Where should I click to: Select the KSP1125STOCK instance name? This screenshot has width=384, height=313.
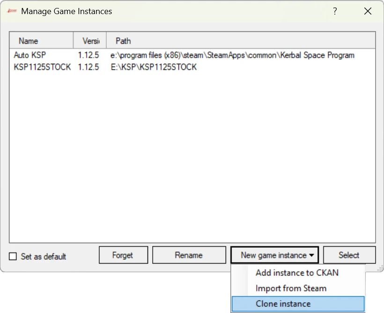point(42,67)
